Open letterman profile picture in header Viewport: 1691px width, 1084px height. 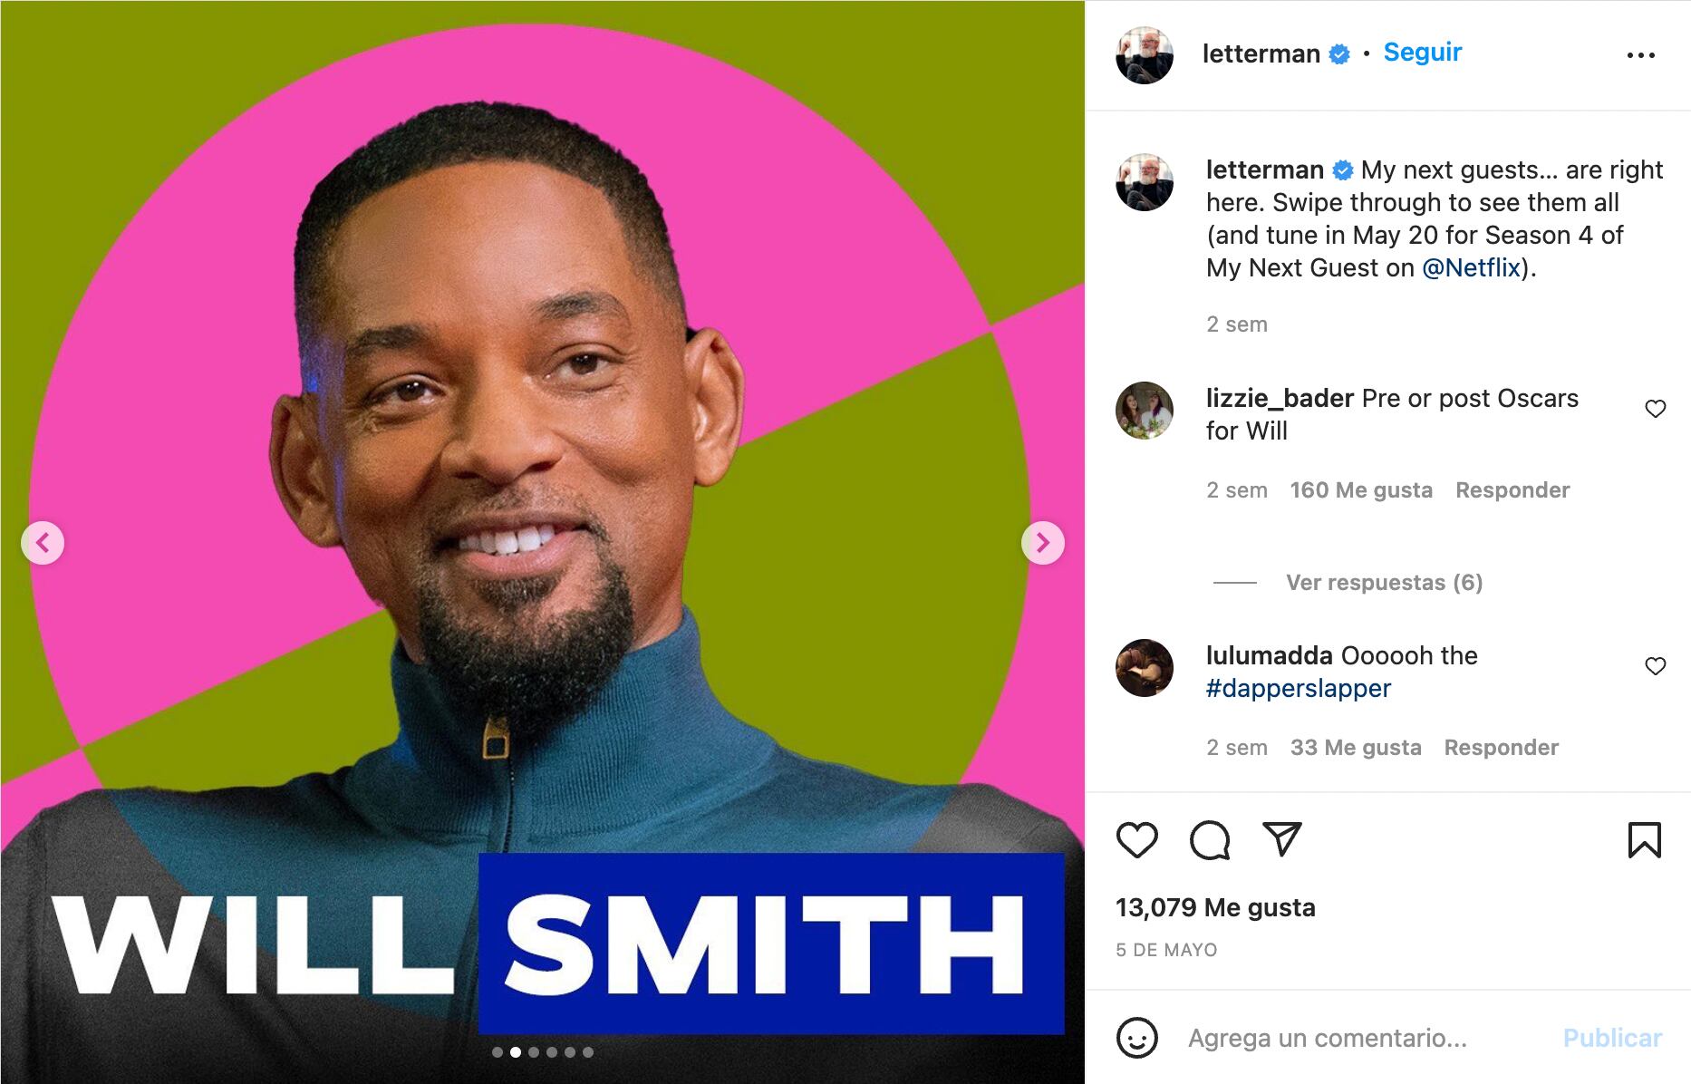tap(1145, 55)
